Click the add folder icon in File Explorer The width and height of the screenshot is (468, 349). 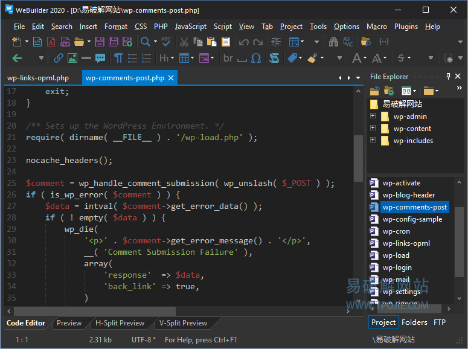(389, 91)
